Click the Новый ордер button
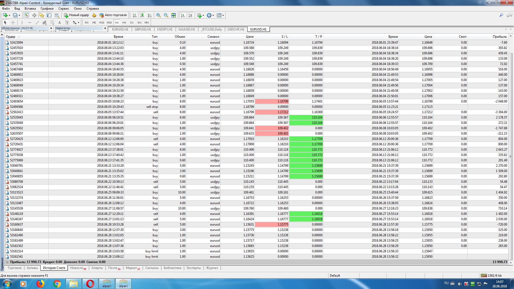The height and width of the screenshot is (289, 514). (76, 15)
